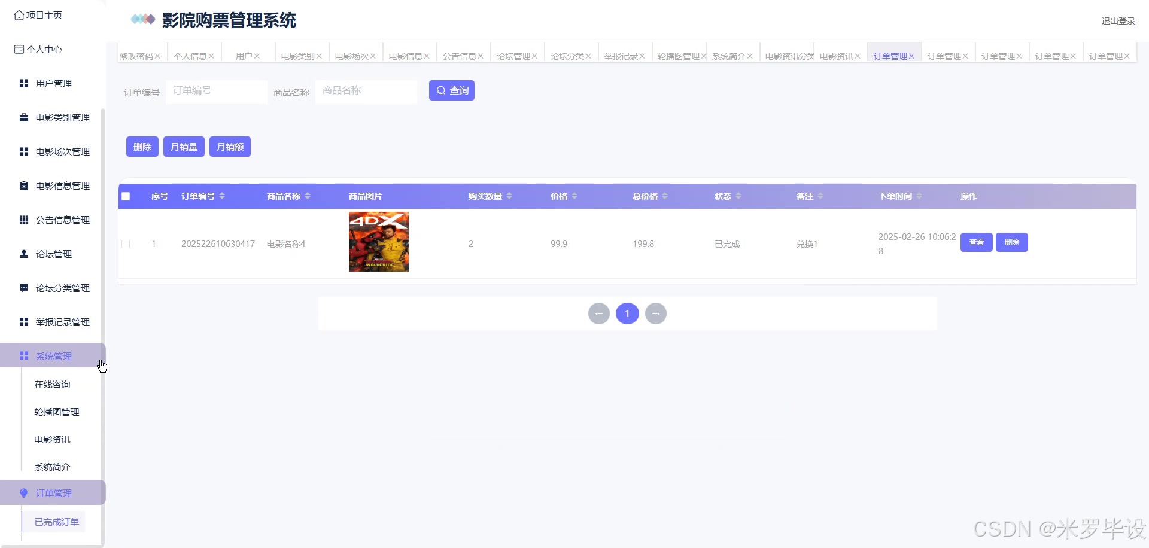1149x548 pixels.
Task: Sort the table by 价格 column
Action: click(574, 196)
